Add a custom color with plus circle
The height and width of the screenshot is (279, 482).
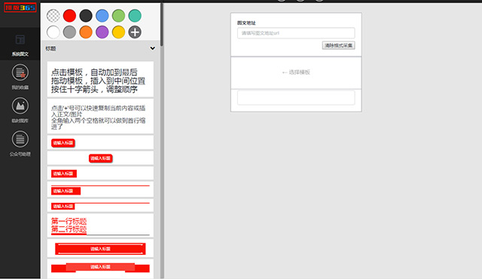135,32
